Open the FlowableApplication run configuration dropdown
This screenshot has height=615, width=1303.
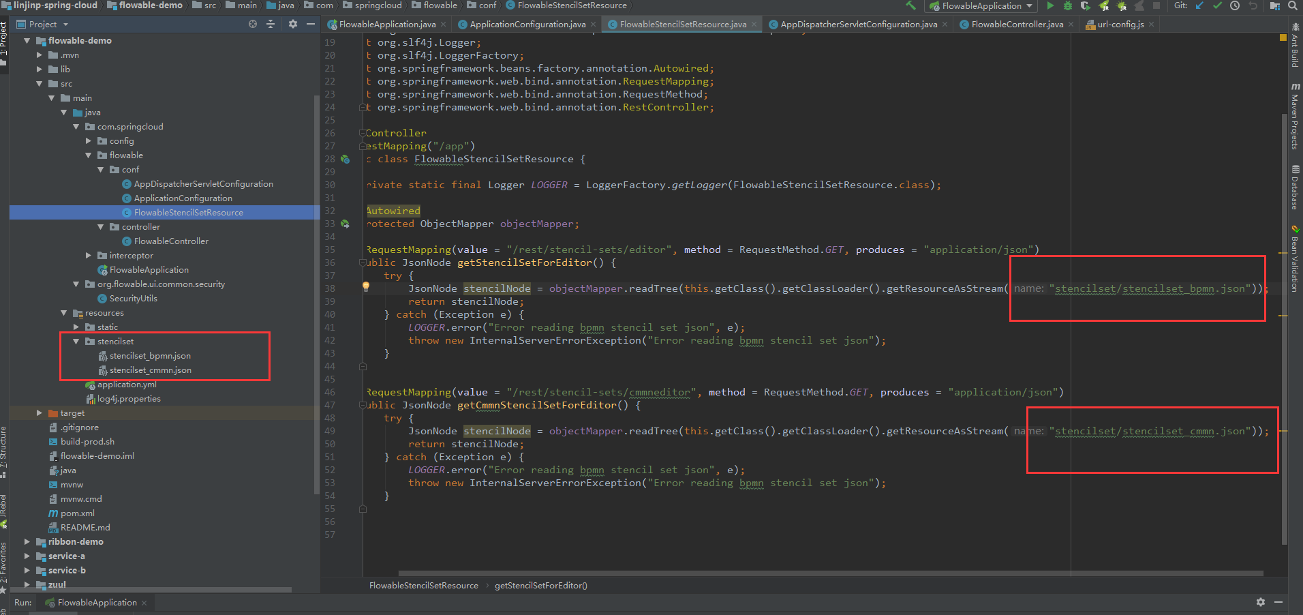pos(981,5)
